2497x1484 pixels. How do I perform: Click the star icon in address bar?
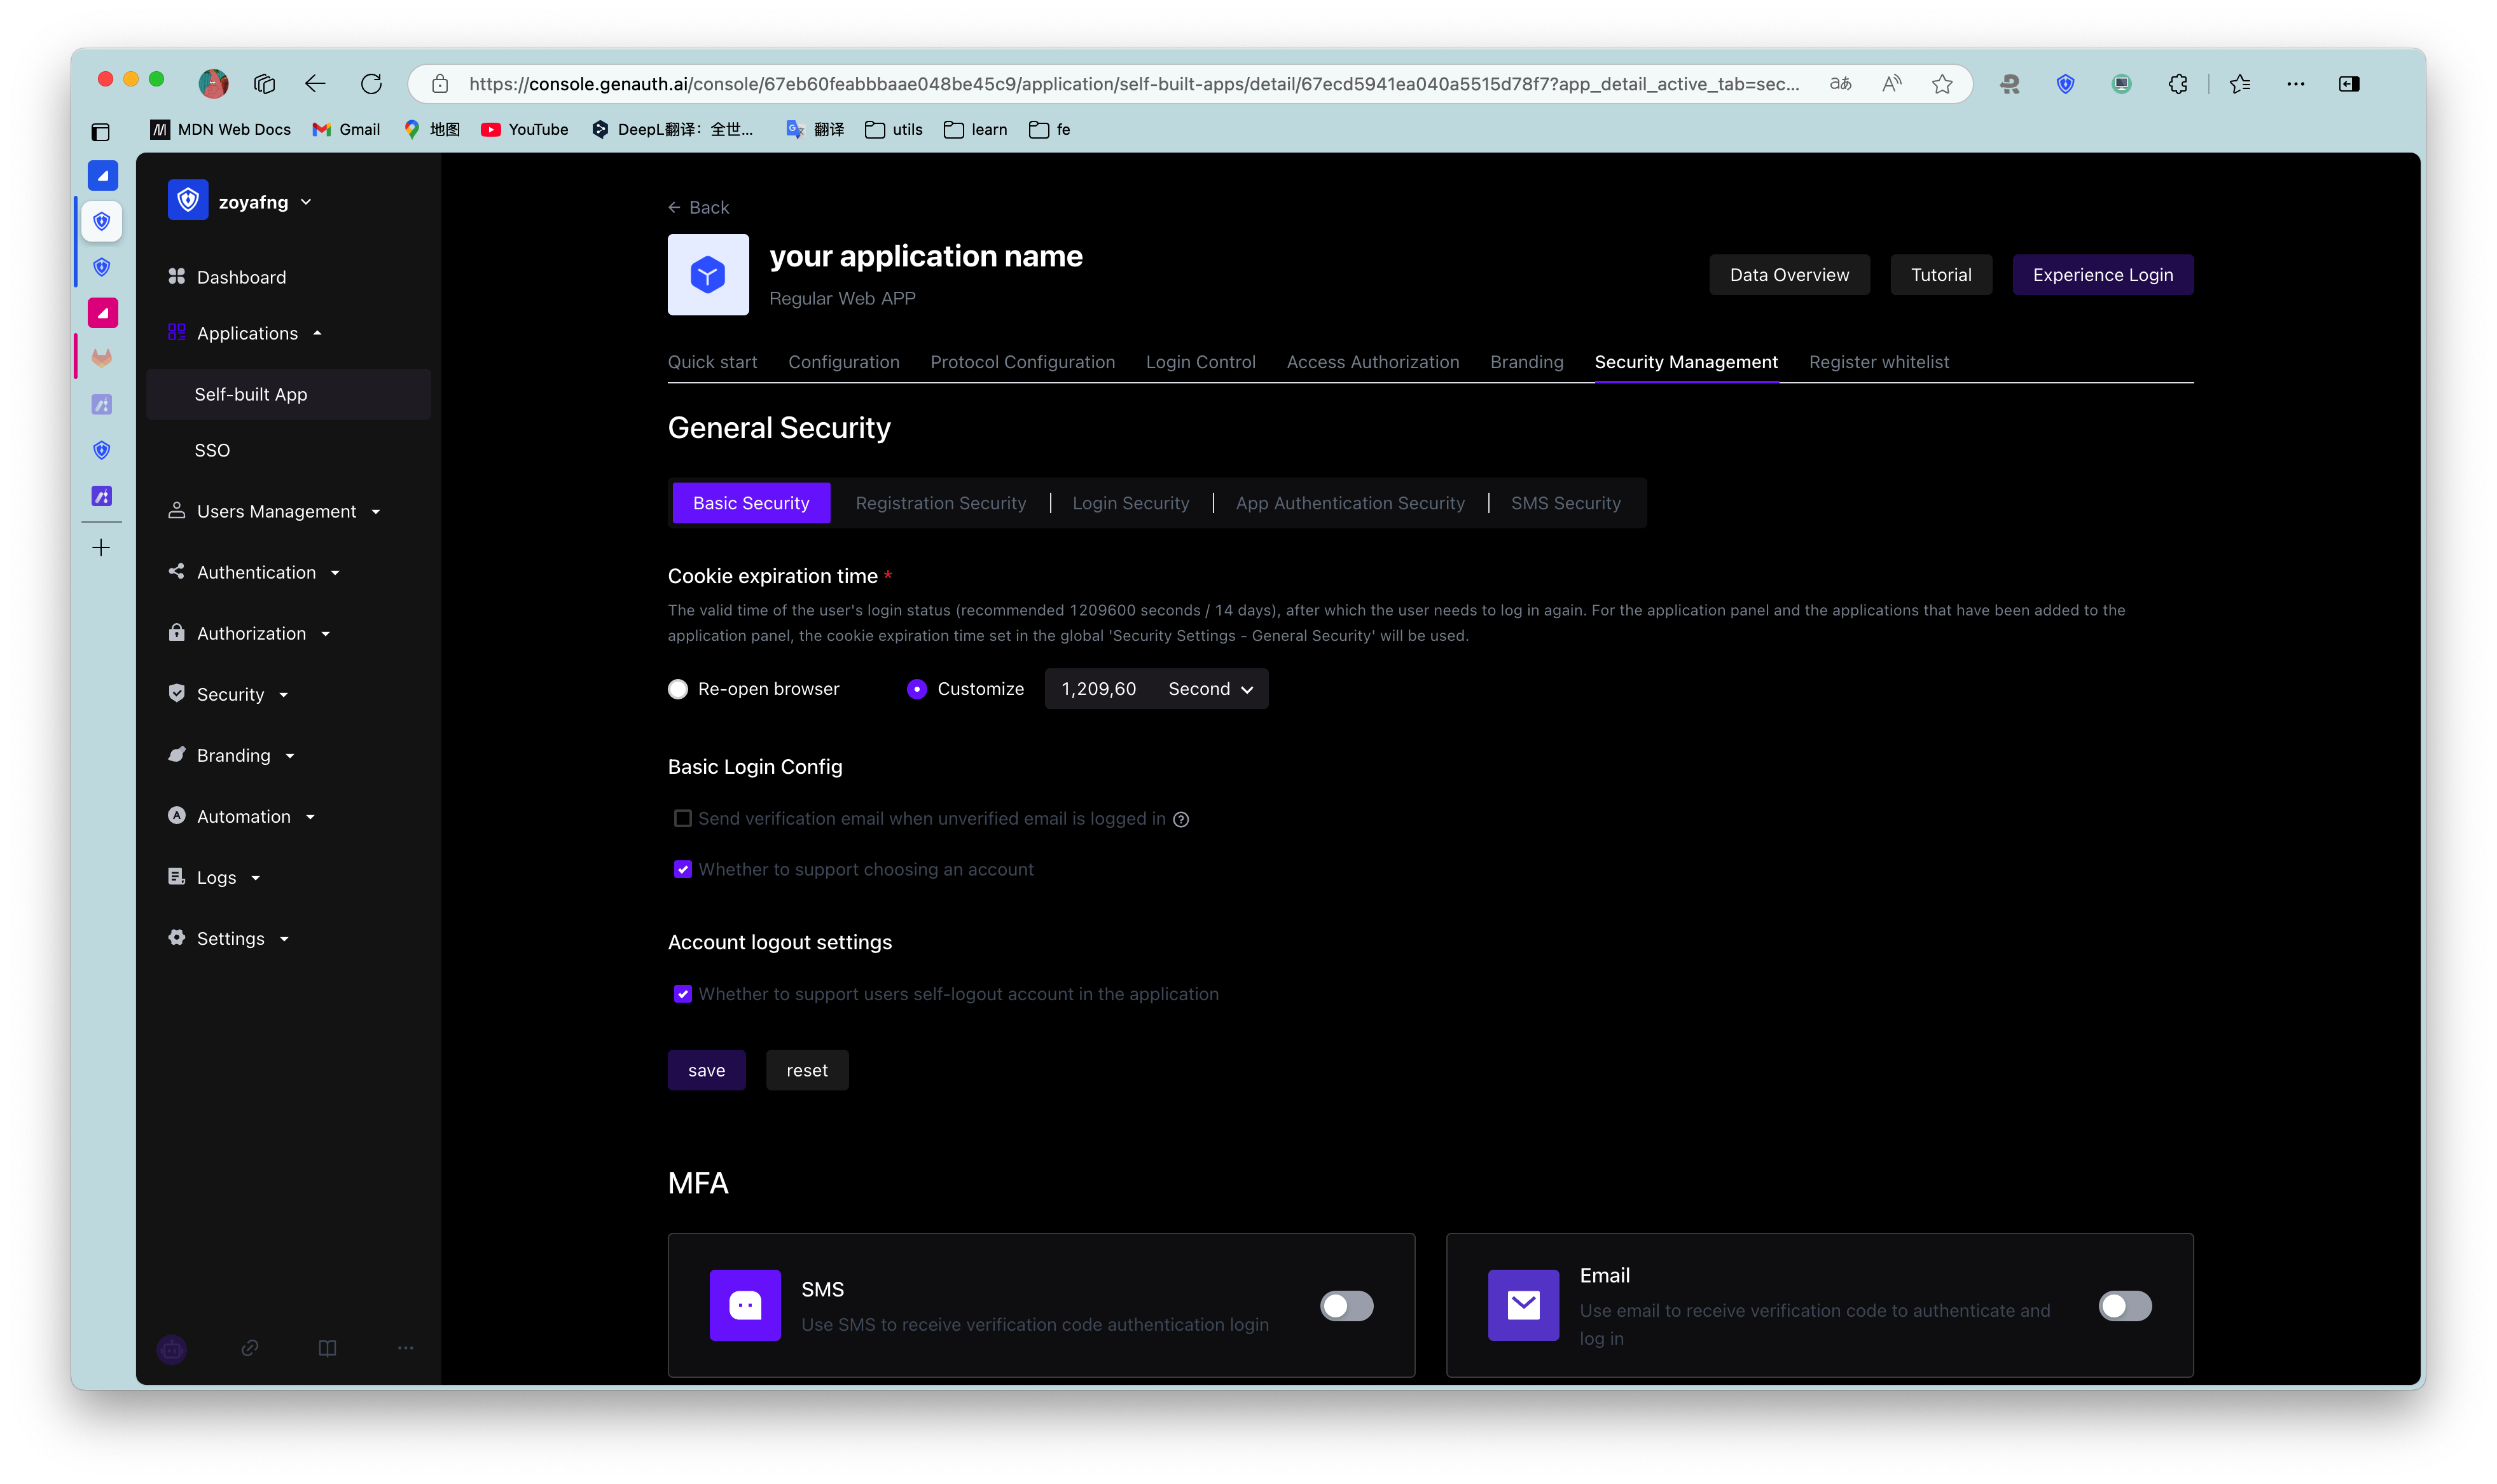(x=1941, y=84)
